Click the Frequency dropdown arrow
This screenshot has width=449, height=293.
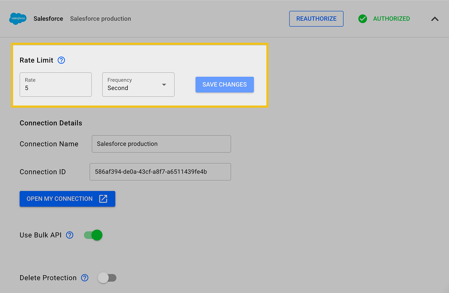(164, 85)
